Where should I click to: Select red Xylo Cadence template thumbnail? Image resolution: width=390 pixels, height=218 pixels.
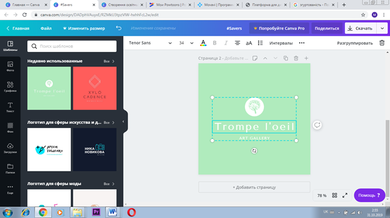(x=95, y=88)
